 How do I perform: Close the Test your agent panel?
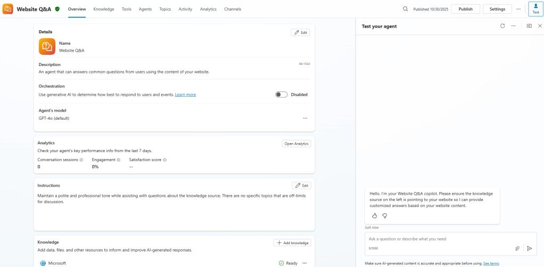click(x=540, y=26)
